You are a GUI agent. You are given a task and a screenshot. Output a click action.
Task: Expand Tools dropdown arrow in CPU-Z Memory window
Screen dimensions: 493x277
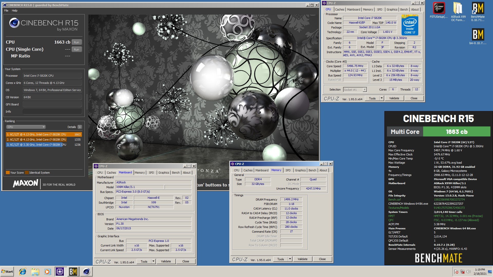pos(290,259)
